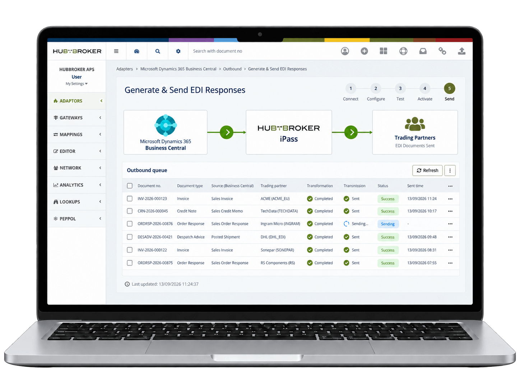Viewport: 520px width, 390px height.
Task: Open the apps grid icon
Action: point(384,51)
